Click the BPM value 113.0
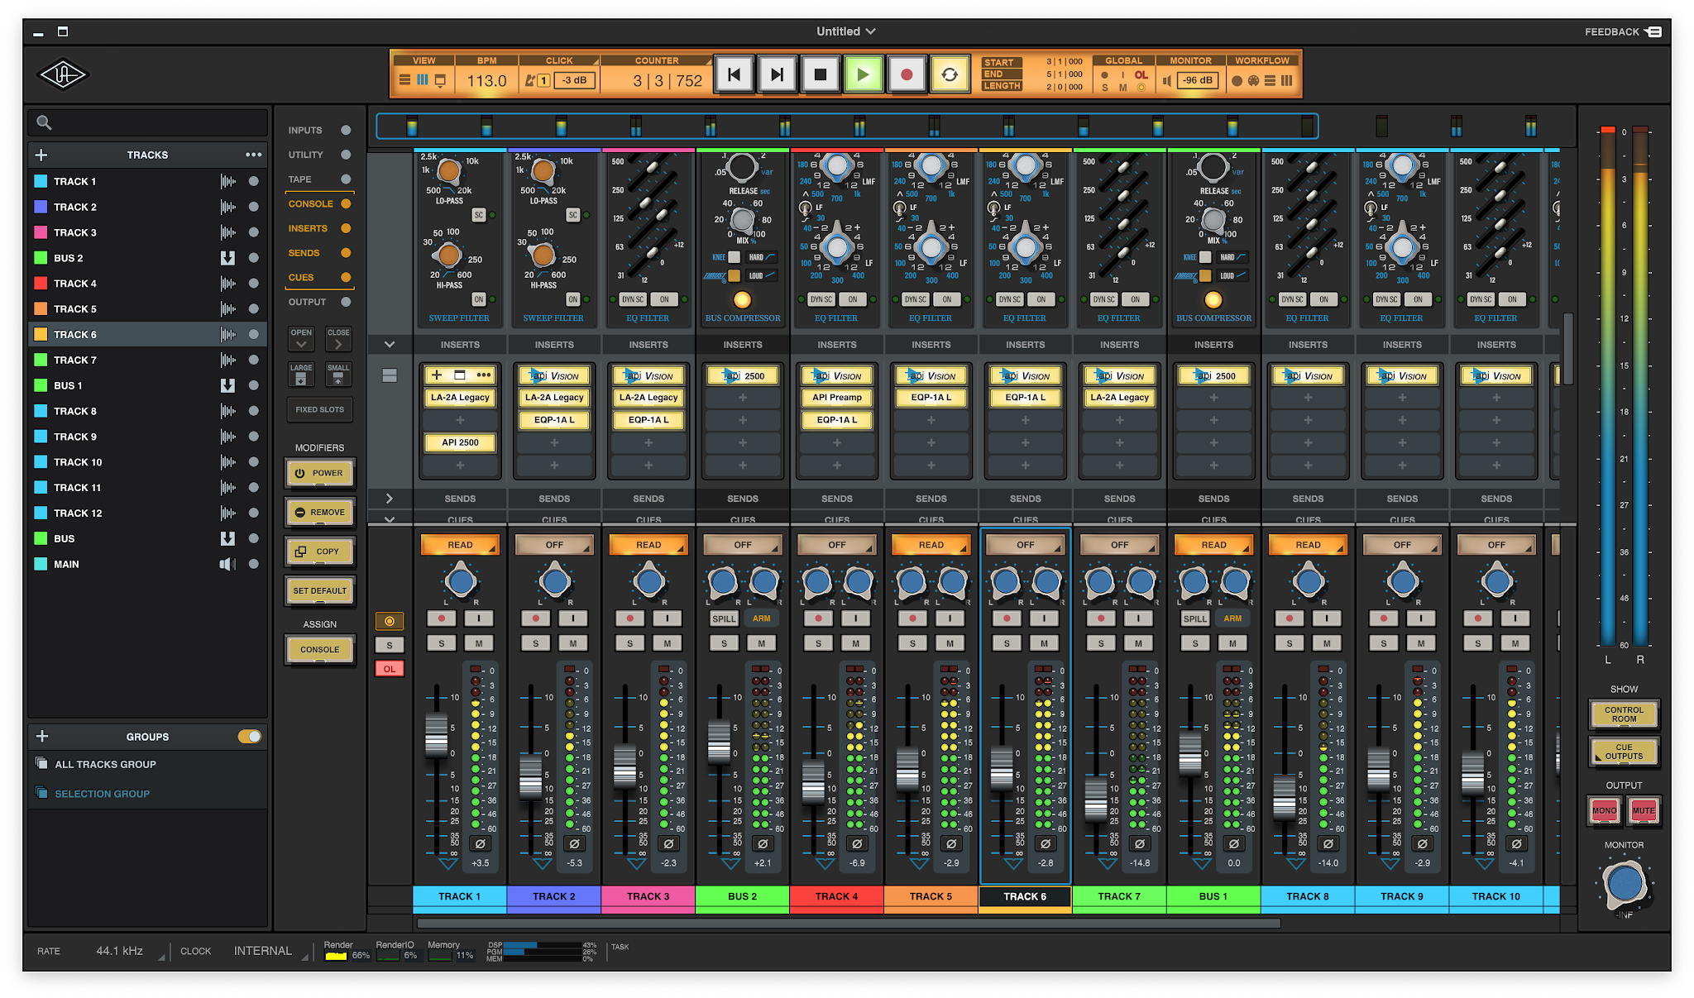The image size is (1694, 998). (486, 81)
